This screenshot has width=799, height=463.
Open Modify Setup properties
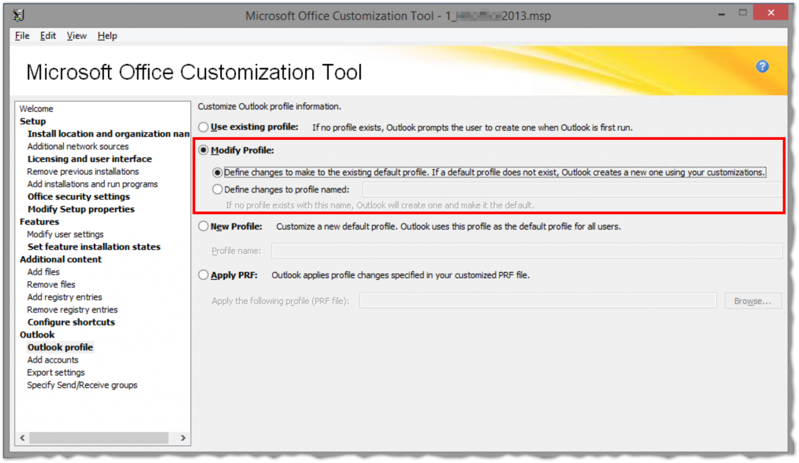click(x=81, y=209)
